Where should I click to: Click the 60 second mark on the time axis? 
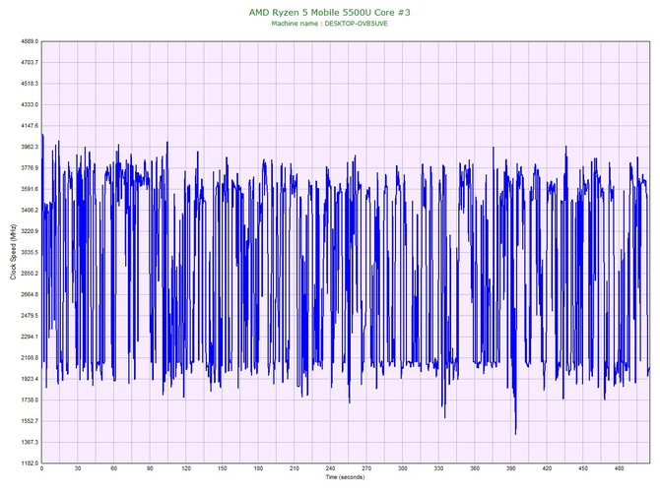click(113, 469)
